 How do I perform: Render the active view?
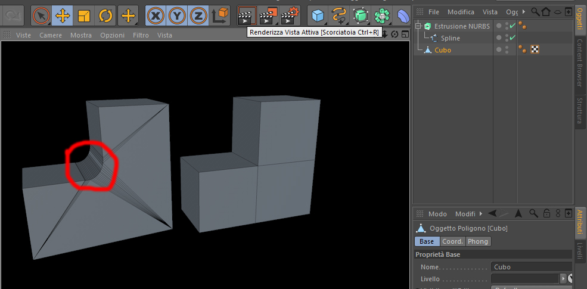(x=247, y=15)
